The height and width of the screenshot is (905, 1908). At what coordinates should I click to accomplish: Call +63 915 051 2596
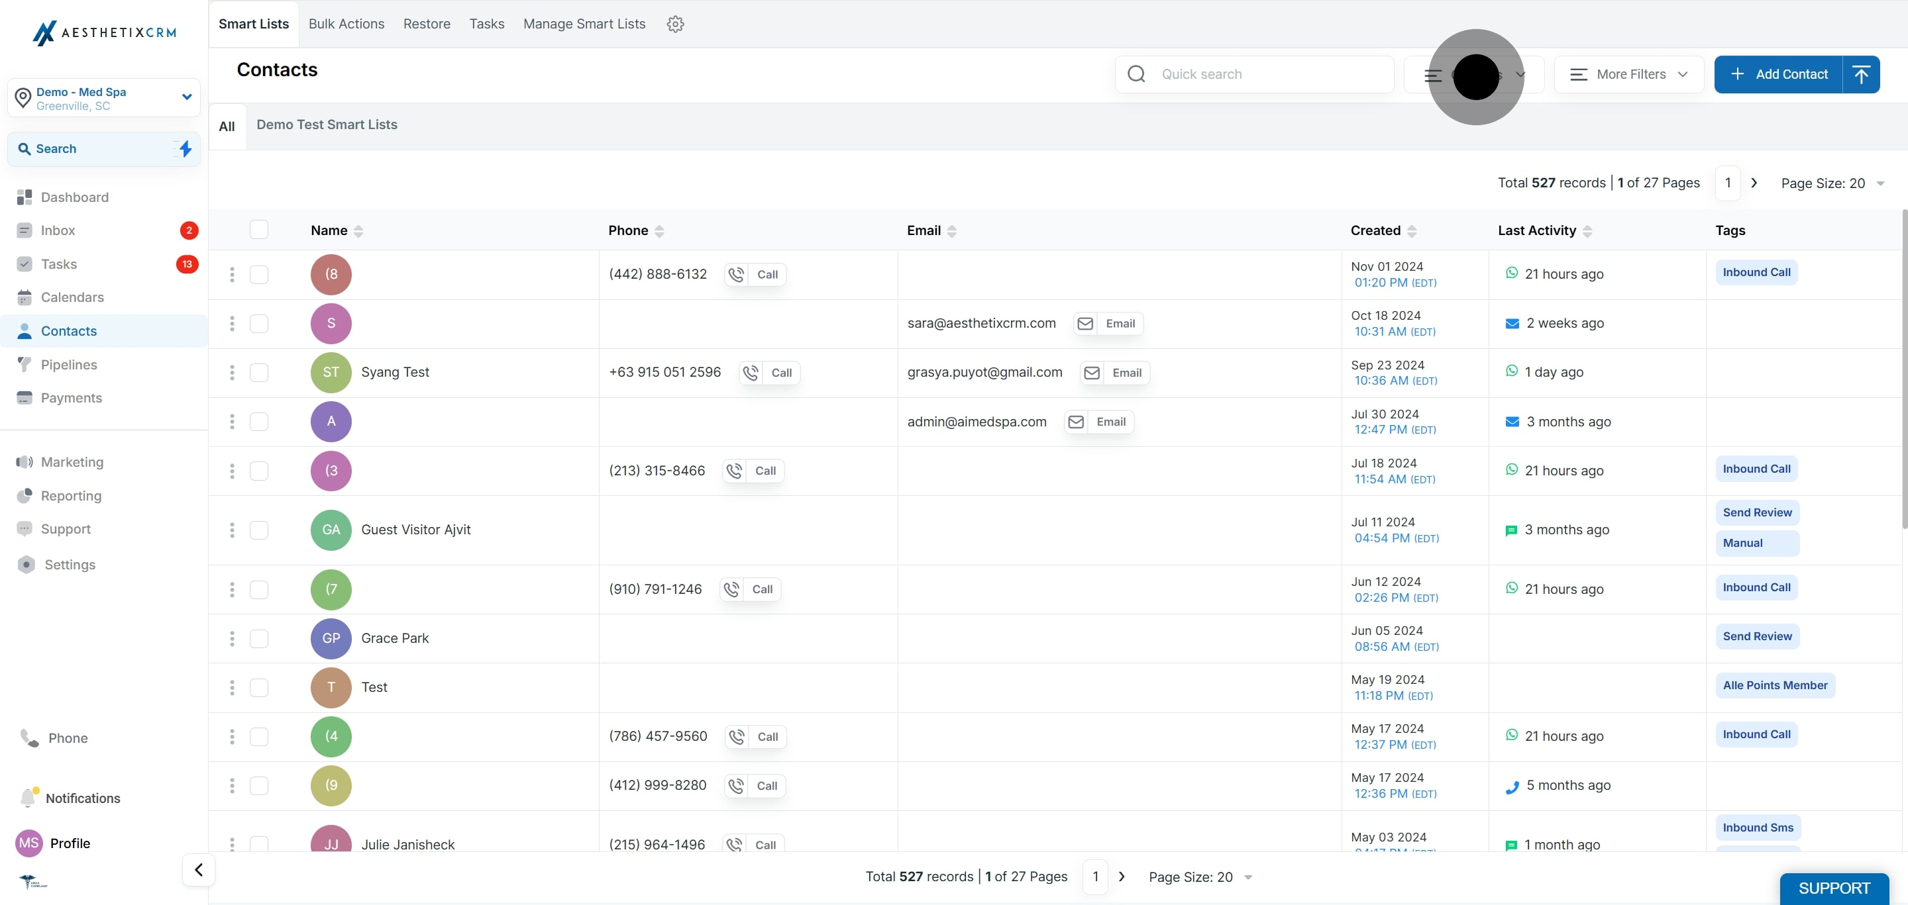tap(770, 372)
